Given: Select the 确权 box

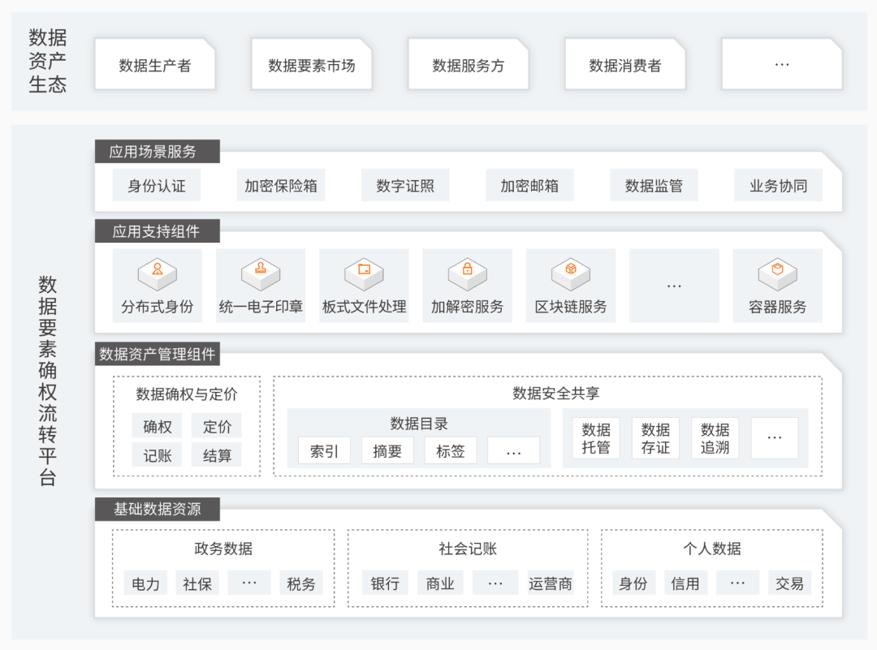Looking at the screenshot, I should pos(158,426).
